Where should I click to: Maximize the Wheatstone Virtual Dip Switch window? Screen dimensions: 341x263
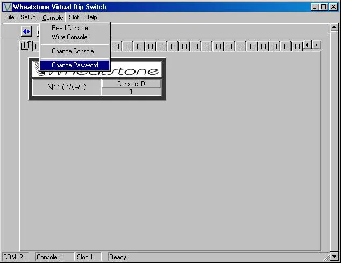pyautogui.click(x=323, y=7)
